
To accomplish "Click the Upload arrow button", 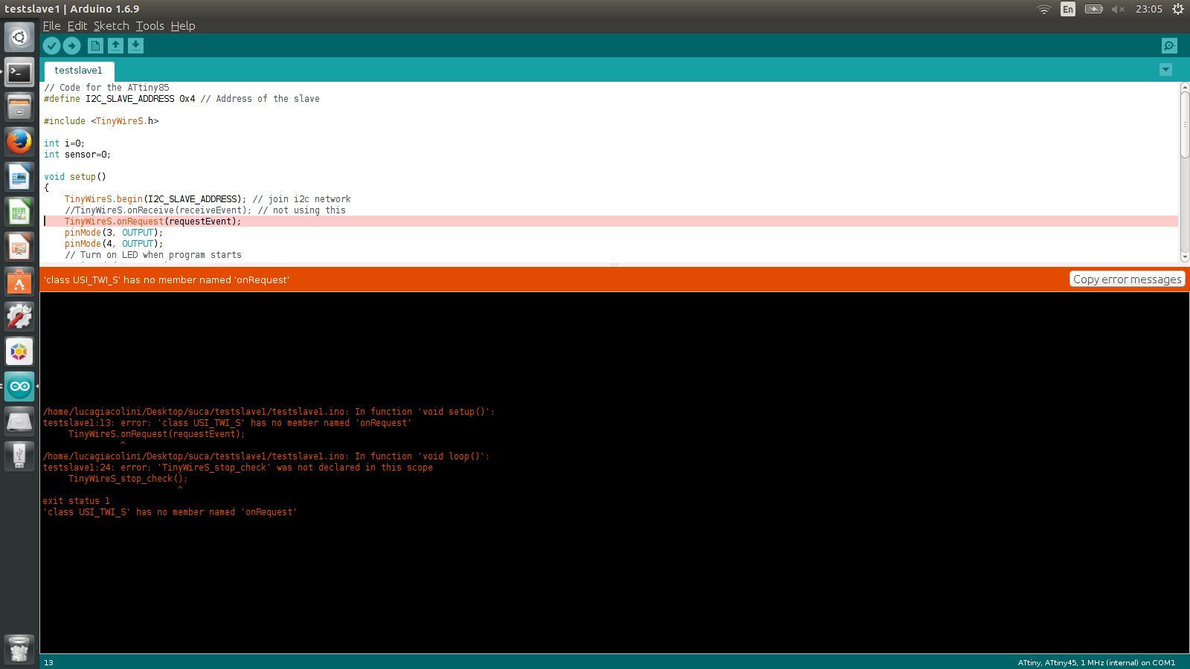I will click(71, 46).
